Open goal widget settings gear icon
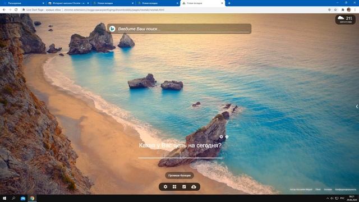359x202 pixels. [x=221, y=137]
